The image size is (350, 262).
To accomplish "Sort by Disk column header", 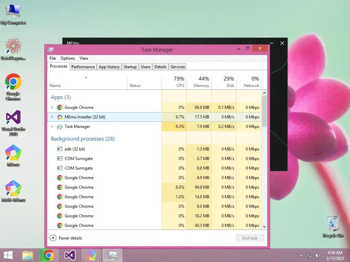I will (x=224, y=82).
